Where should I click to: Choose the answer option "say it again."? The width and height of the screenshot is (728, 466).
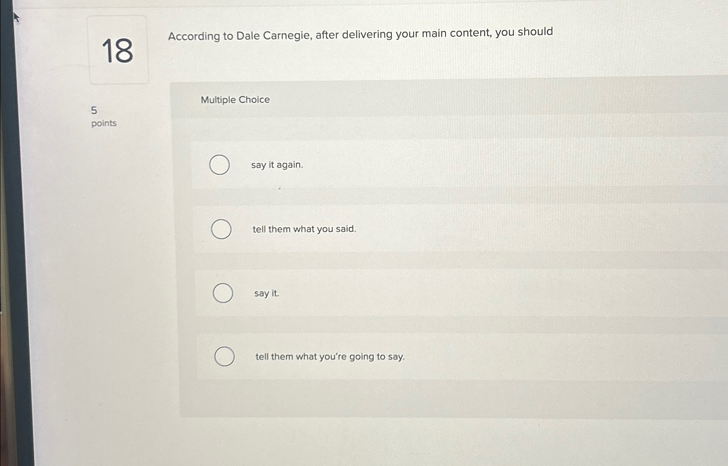click(x=277, y=165)
